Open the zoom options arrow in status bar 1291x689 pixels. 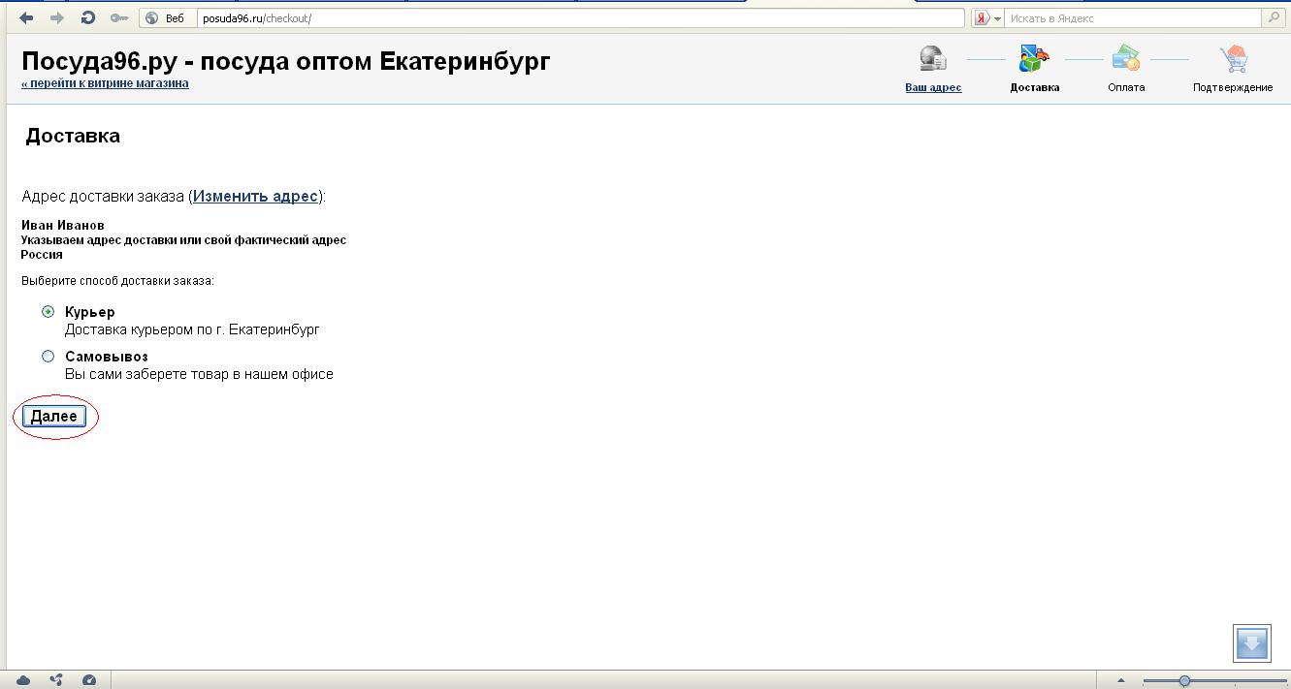(1121, 680)
